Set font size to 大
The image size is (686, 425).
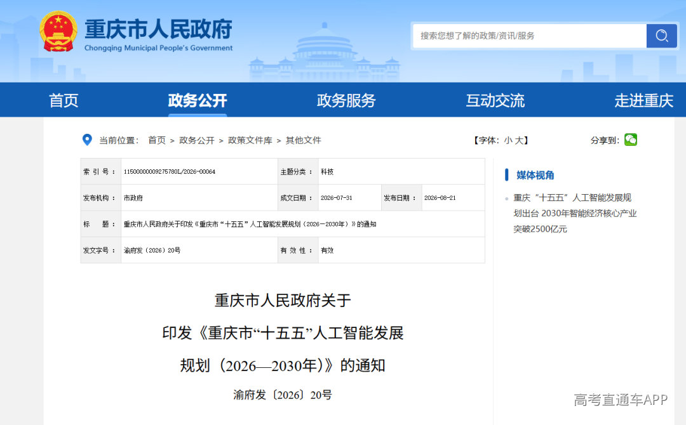pos(519,140)
